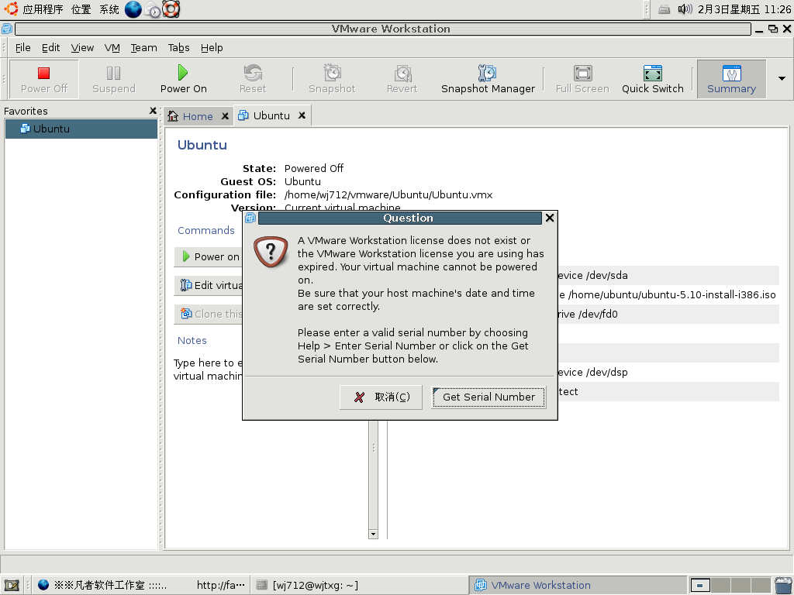Click the /dev/dsp sound device row
The image size is (794, 595).
click(668, 372)
